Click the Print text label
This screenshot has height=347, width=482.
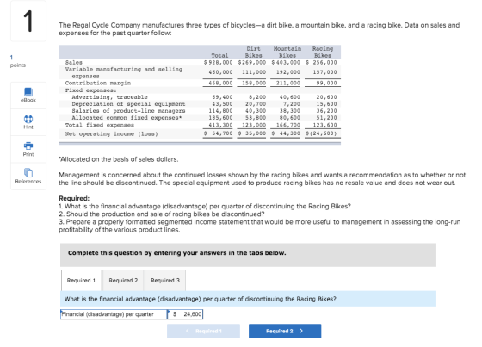coord(28,154)
